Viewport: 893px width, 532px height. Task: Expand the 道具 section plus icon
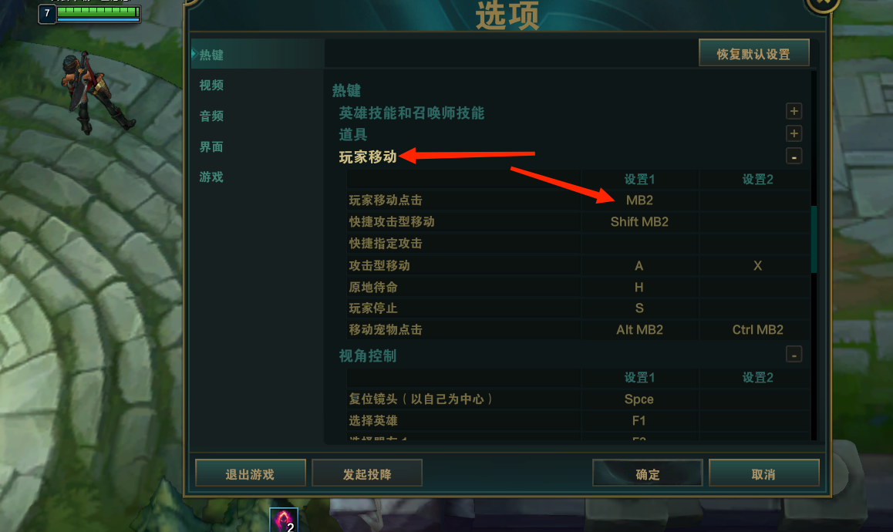tap(794, 133)
